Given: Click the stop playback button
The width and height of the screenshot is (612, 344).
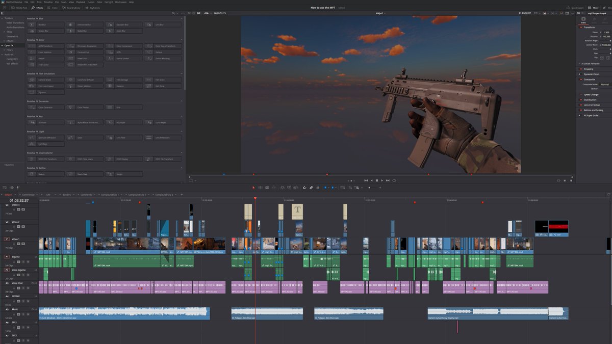Looking at the screenshot, I should pos(377,180).
